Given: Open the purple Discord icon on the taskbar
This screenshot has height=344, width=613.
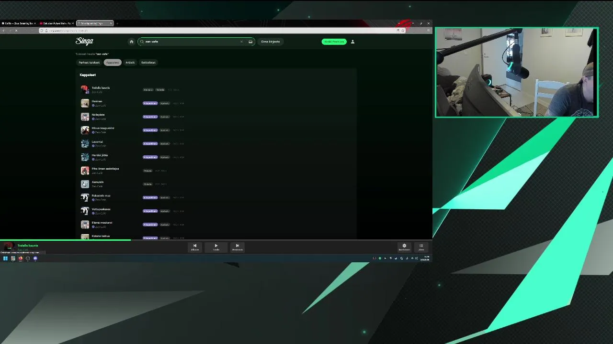Looking at the screenshot, I should (x=35, y=258).
